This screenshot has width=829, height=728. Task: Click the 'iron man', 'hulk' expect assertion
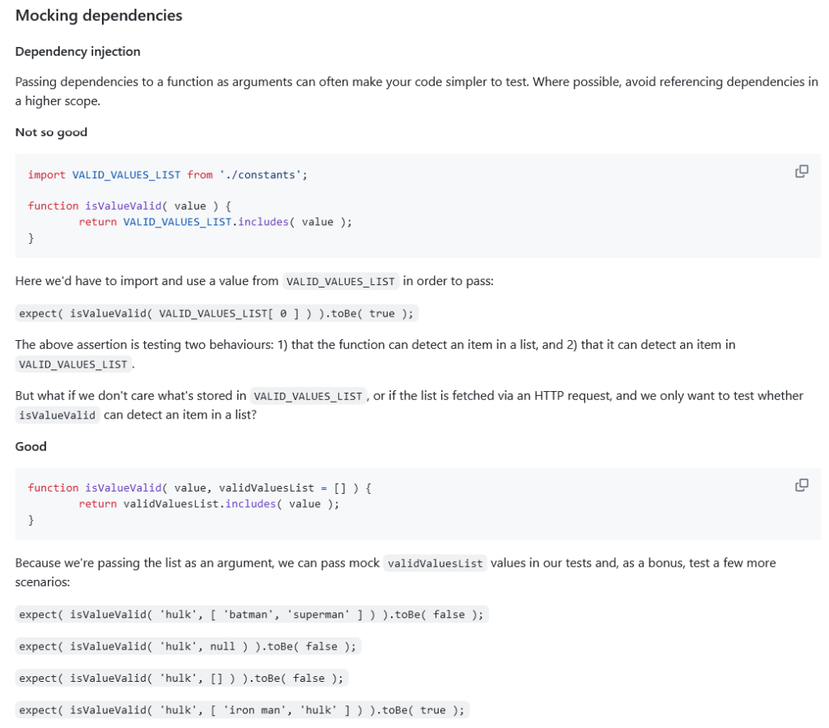(x=241, y=710)
